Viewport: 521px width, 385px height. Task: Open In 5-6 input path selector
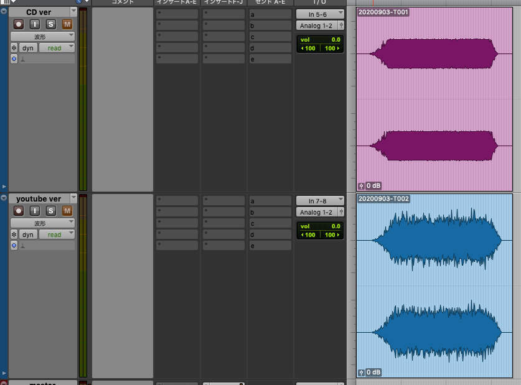coord(320,14)
